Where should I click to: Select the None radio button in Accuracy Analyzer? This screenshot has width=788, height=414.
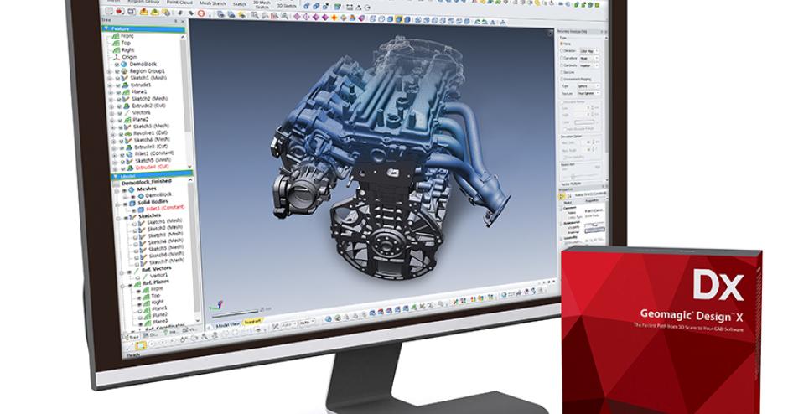point(562,44)
